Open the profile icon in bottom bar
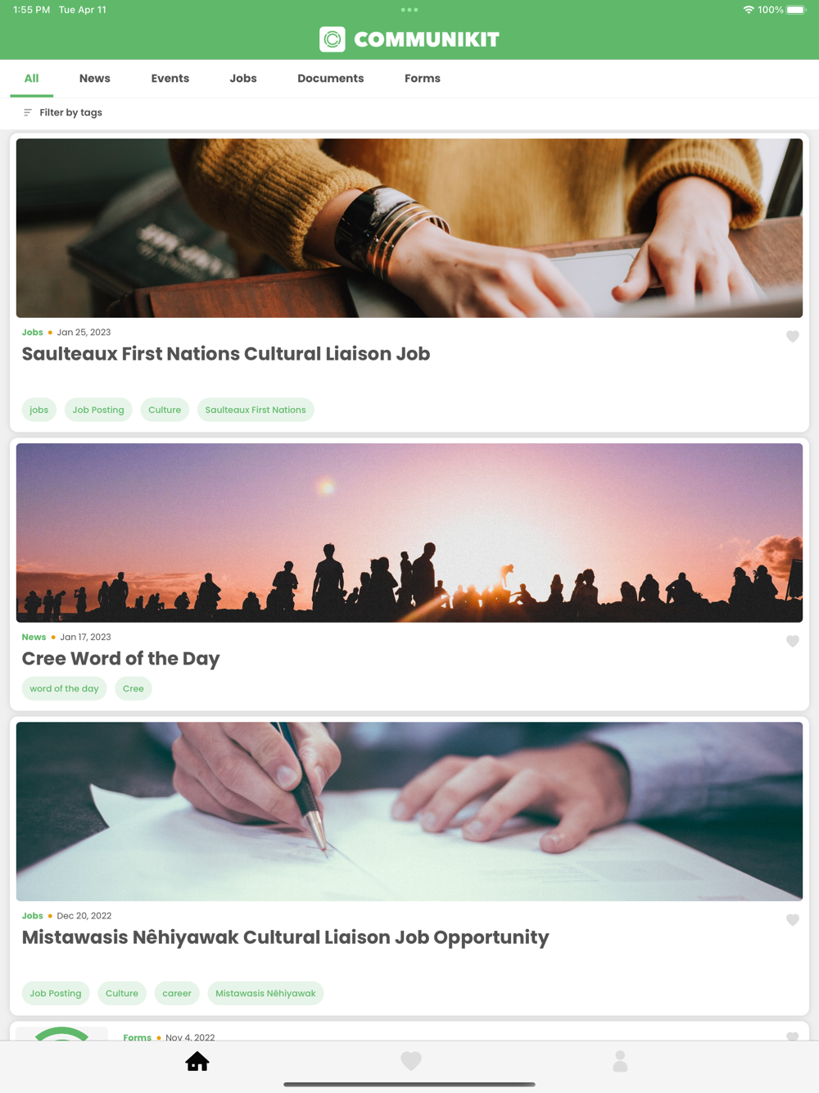Screen dimensions: 819x1093 [x=620, y=1061]
